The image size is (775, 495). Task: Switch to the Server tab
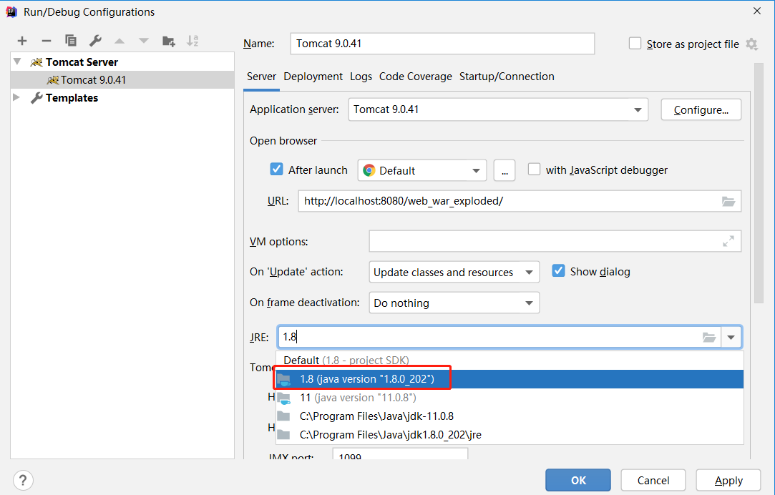coord(261,77)
